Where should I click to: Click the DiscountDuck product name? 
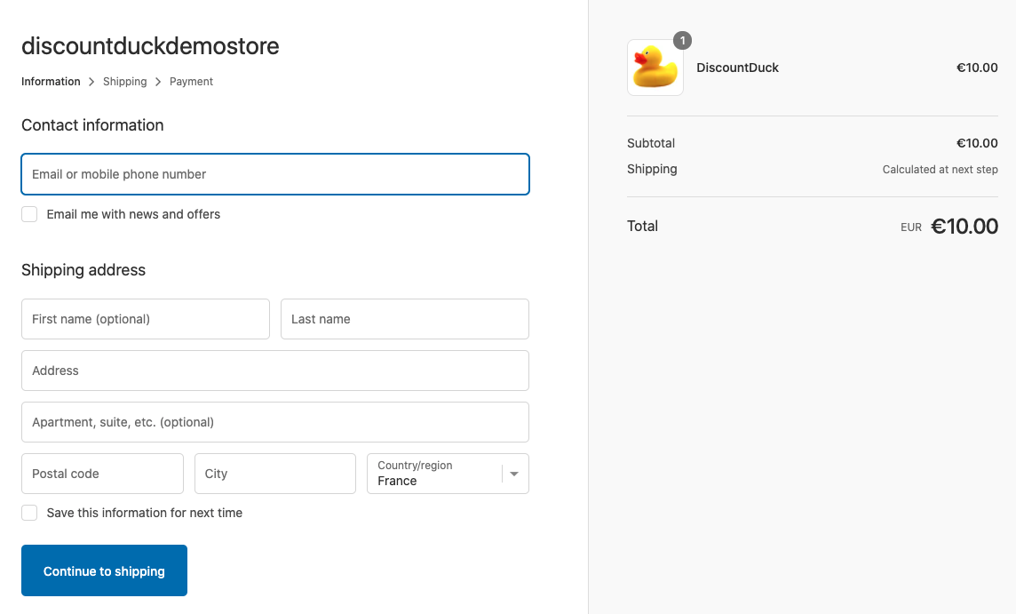[737, 68]
